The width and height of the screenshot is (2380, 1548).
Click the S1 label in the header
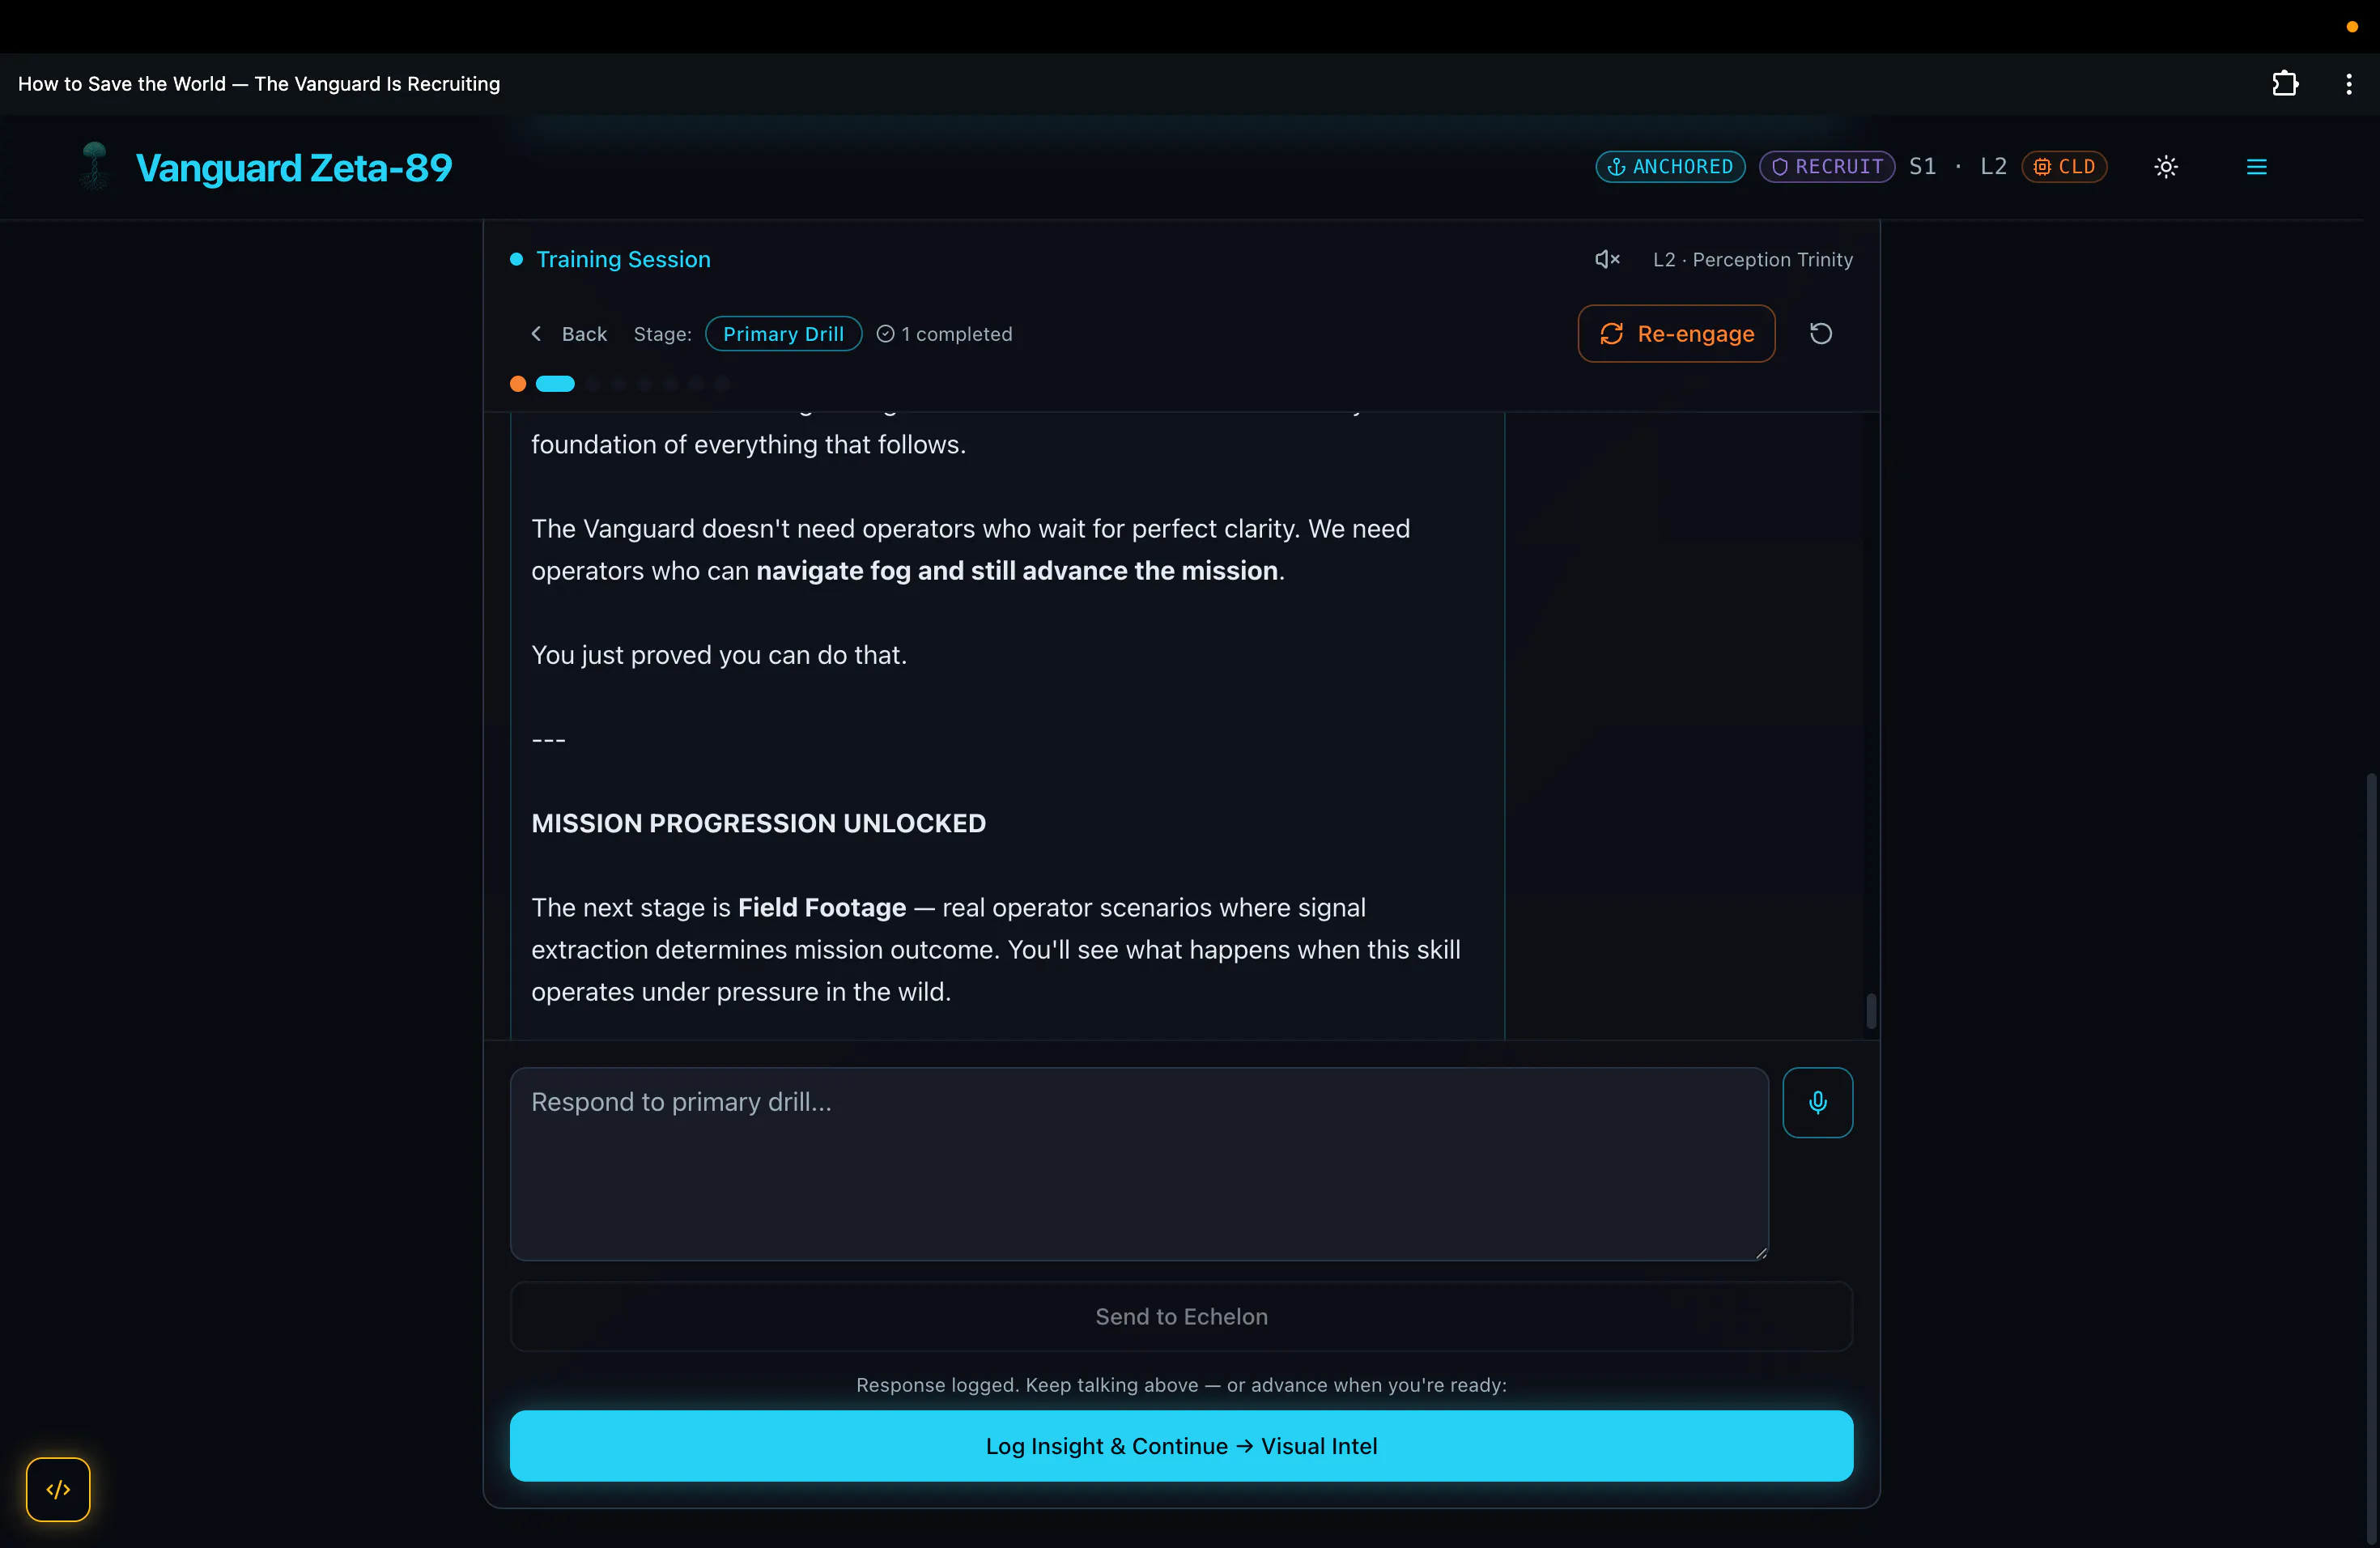coord(1922,167)
